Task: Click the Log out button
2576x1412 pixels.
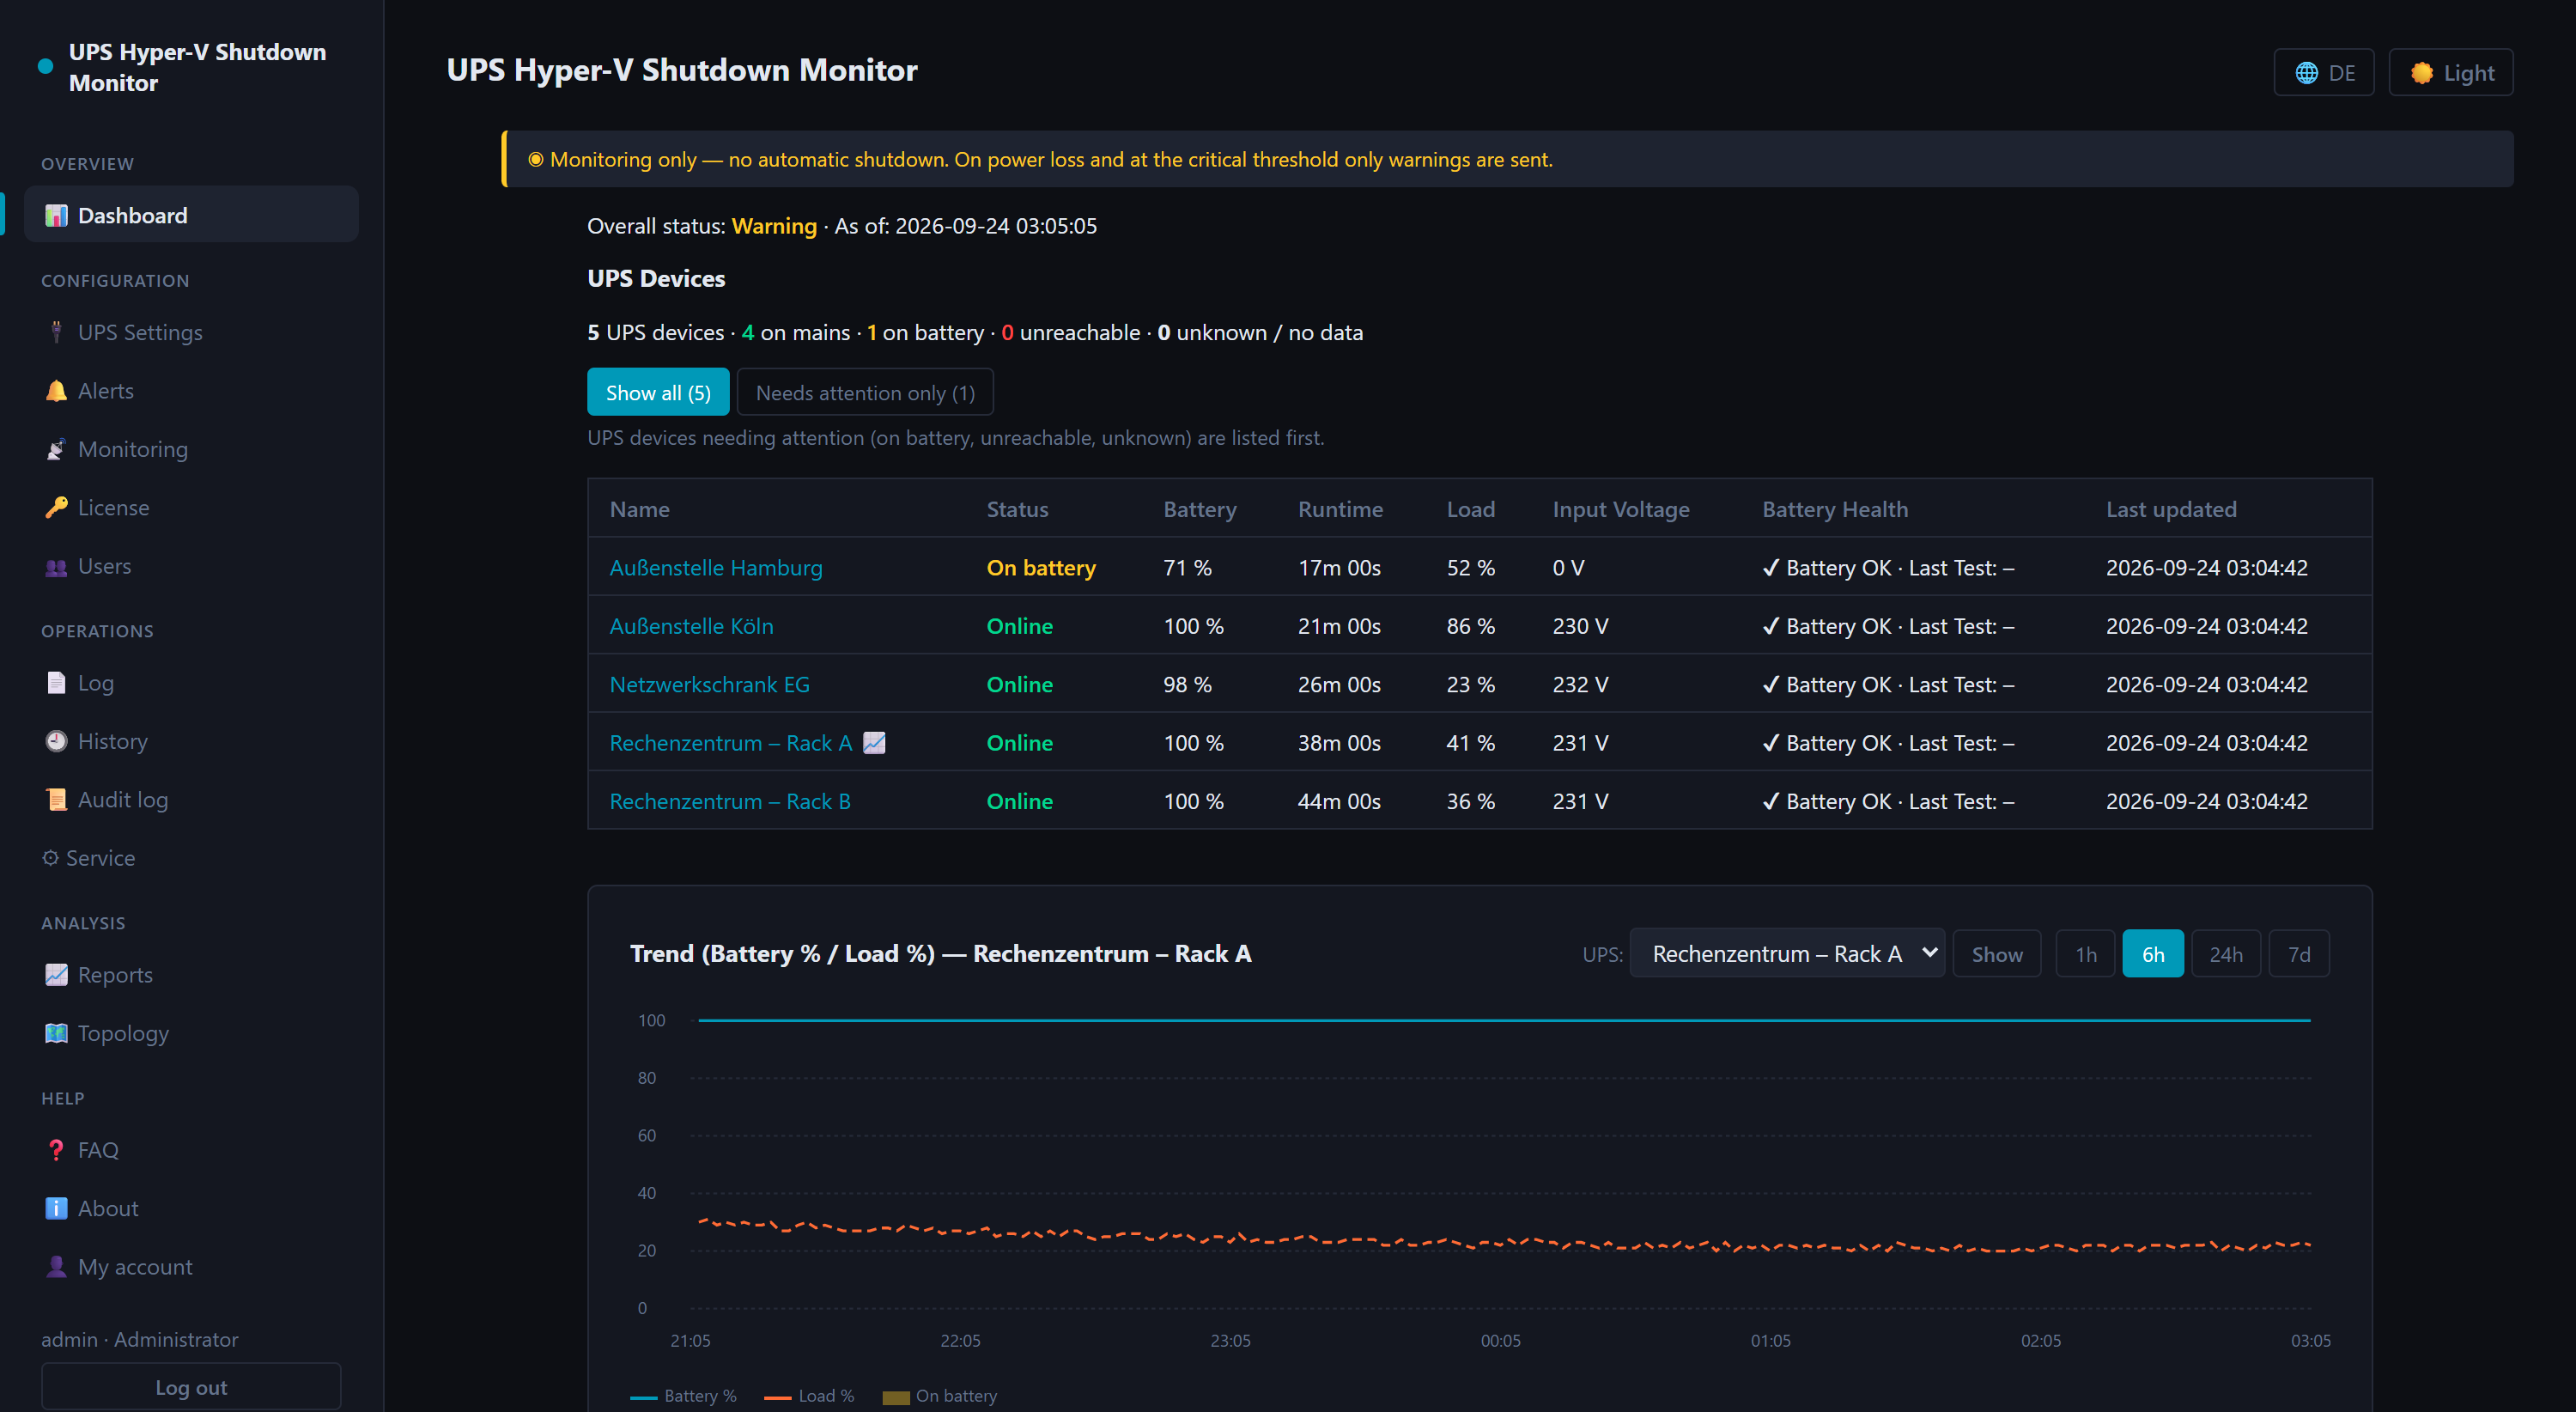Action: point(191,1387)
